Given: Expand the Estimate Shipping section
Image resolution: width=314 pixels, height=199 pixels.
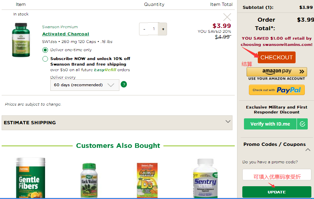Looking at the screenshot, I should tap(117, 123).
